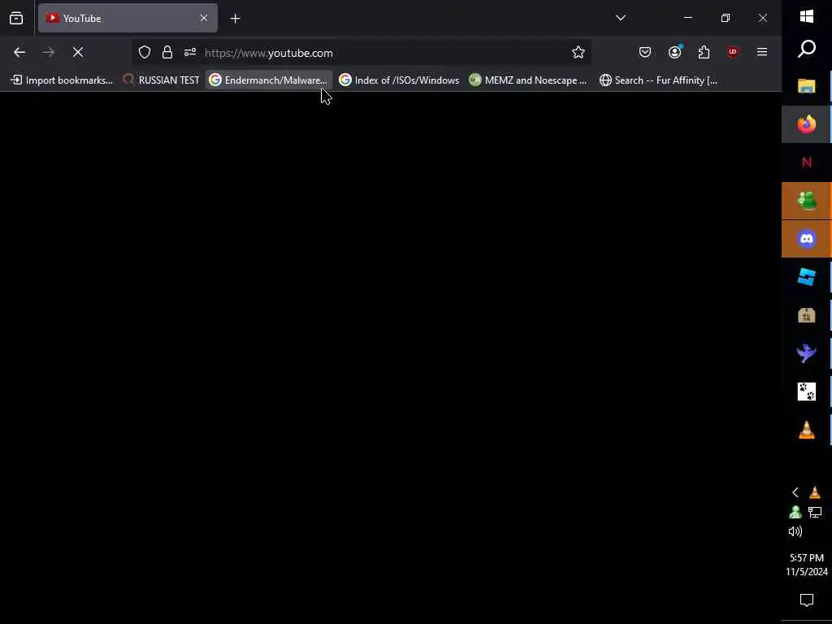Go back one page
This screenshot has height=624, width=832.
[x=19, y=52]
